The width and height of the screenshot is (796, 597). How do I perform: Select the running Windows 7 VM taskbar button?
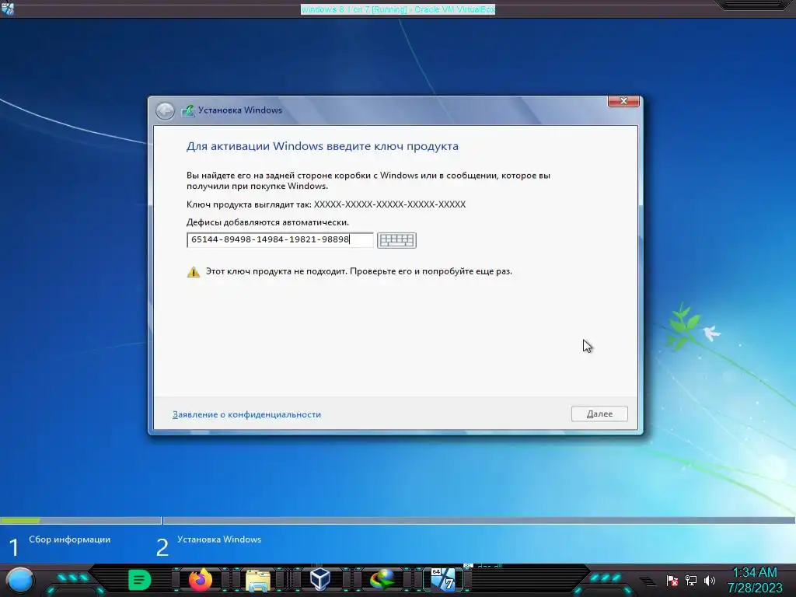[444, 580]
